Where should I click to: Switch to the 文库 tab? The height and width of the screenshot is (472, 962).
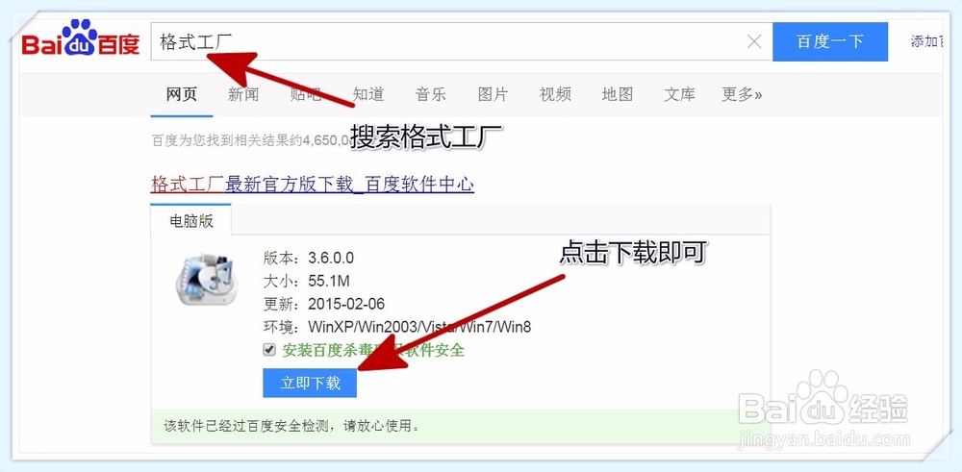click(x=680, y=94)
